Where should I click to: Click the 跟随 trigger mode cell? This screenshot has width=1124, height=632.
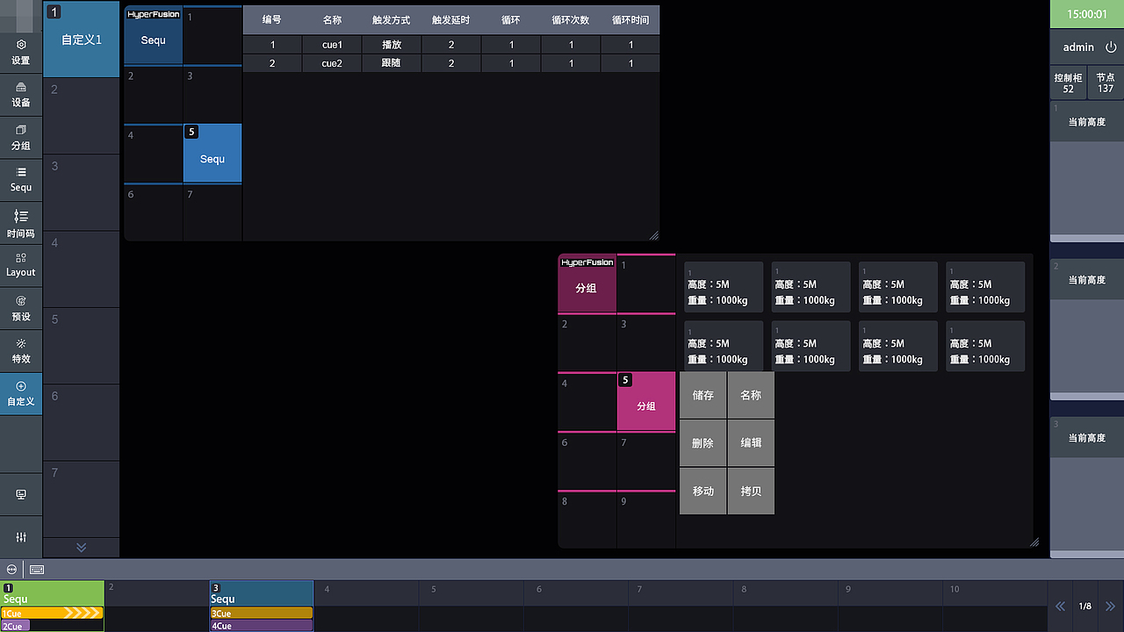392,63
